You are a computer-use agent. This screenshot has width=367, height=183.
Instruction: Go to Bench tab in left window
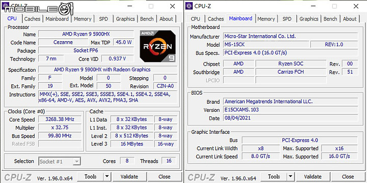pos(147,19)
